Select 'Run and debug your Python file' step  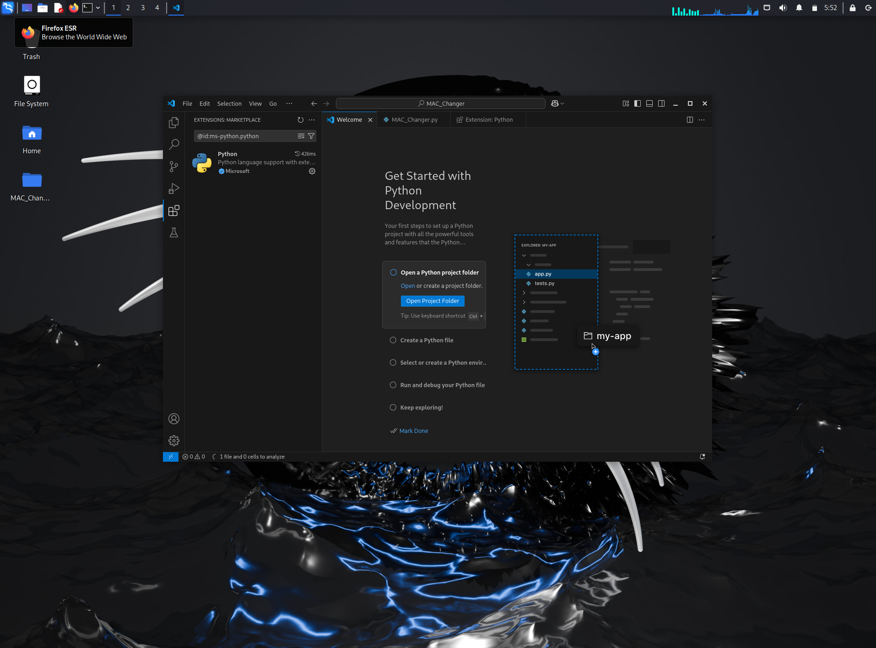tap(442, 385)
